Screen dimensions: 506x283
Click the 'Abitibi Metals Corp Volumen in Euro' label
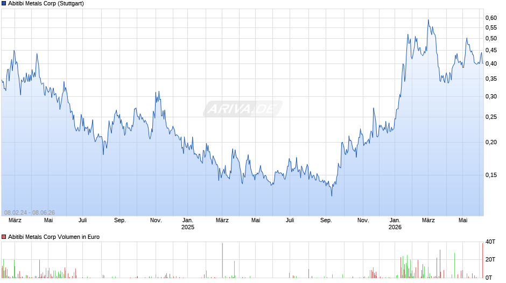click(x=54, y=237)
